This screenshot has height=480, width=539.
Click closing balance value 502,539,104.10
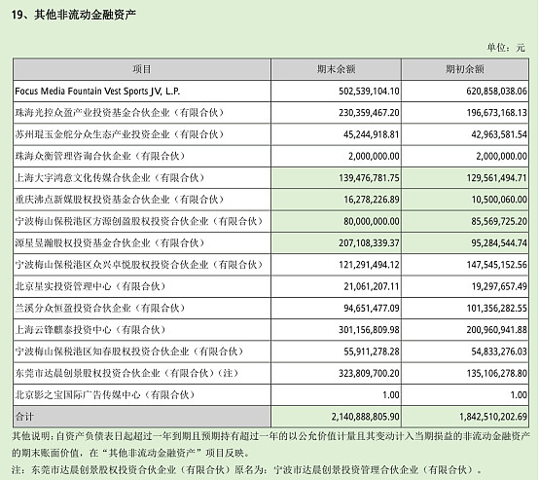(x=369, y=92)
